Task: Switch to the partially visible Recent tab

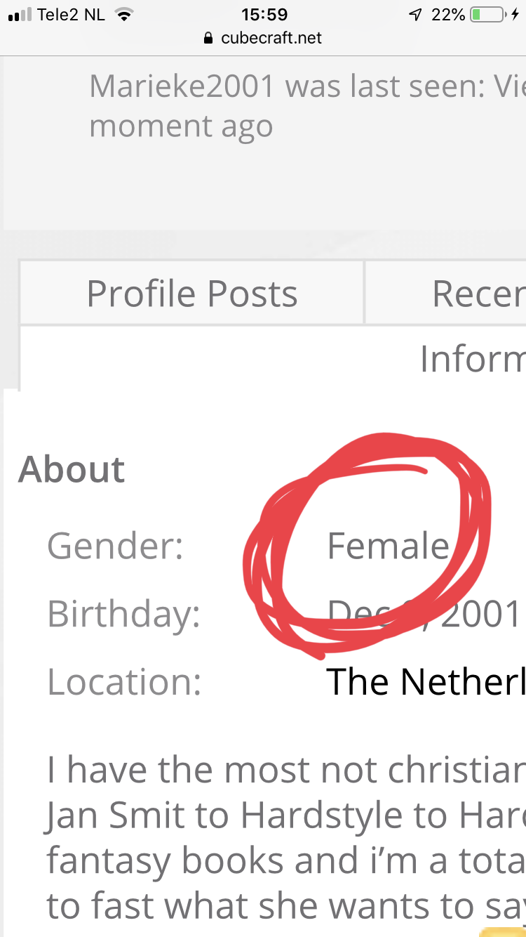Action: pos(446,293)
